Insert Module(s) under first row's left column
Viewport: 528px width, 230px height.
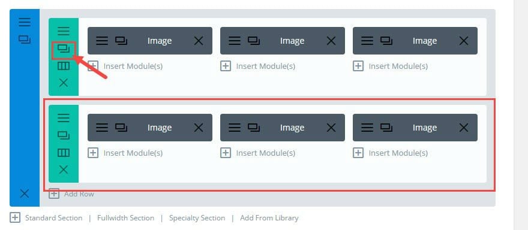point(125,66)
